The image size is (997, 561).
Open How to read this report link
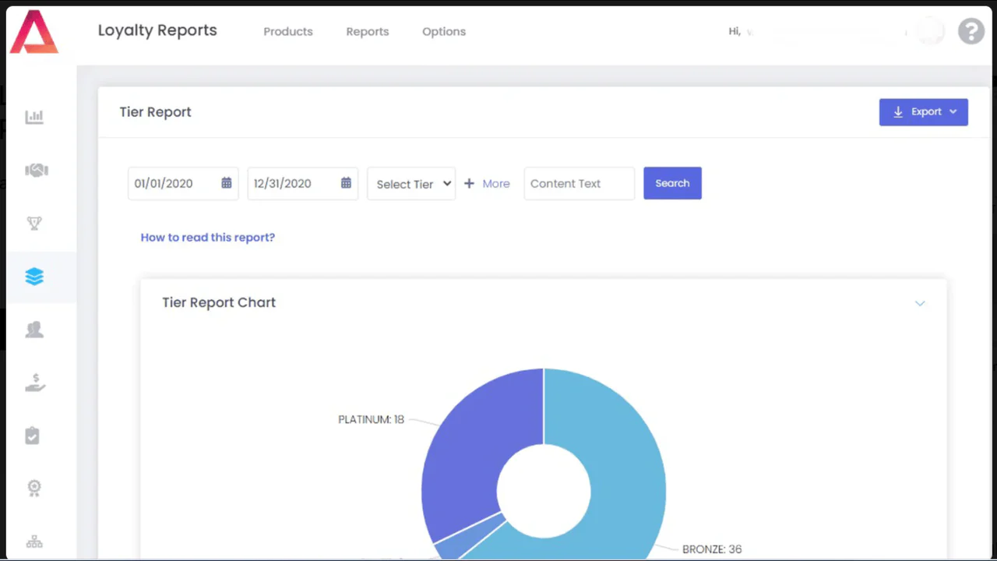pyautogui.click(x=208, y=237)
